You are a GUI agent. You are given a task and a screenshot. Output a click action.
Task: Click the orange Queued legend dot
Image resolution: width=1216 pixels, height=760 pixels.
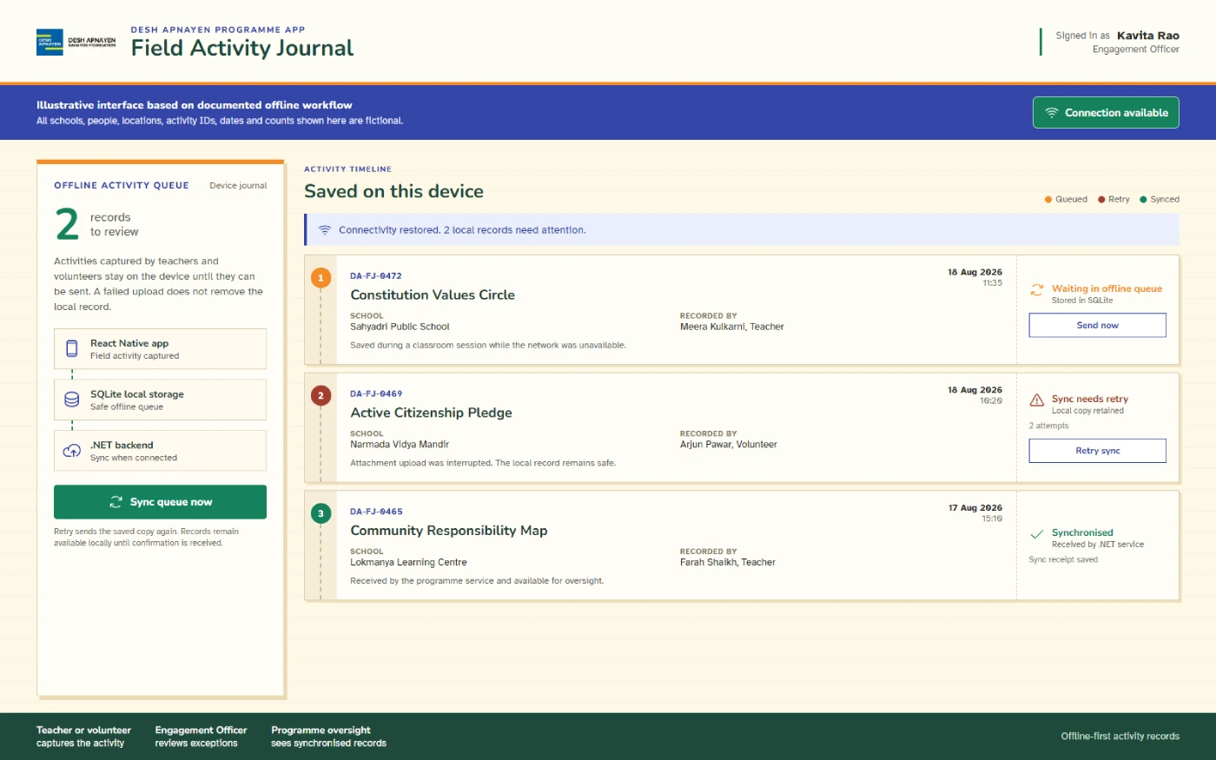tap(1048, 200)
